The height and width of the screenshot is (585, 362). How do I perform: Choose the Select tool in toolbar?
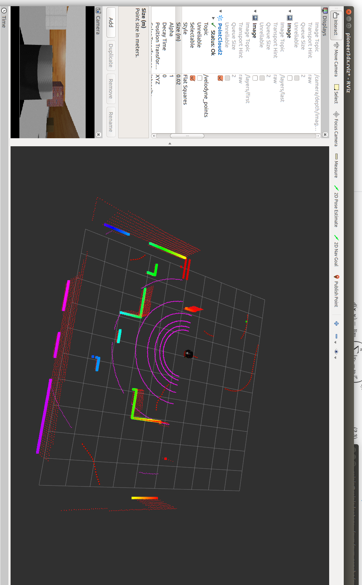click(336, 94)
